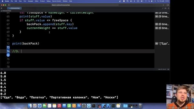The width and height of the screenshot is (194, 109).
Task: Open the Downloads folder in Dock
Action: click(125, 106)
